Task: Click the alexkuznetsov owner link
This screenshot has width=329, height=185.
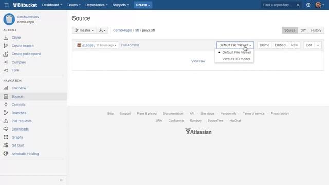Action: click(x=28, y=17)
